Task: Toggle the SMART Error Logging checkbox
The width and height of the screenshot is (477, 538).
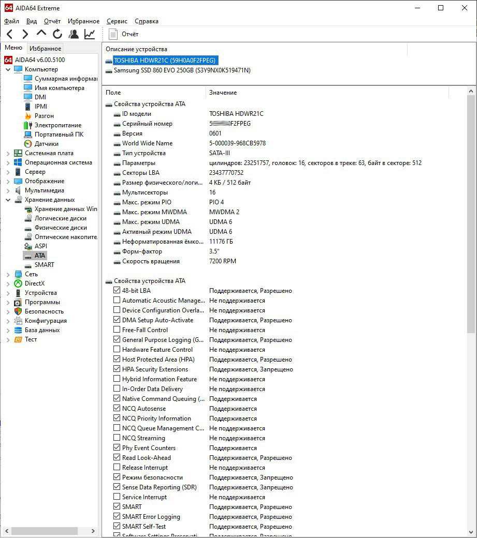Action: point(117,517)
